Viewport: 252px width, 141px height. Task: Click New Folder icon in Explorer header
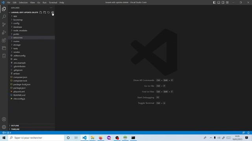click(x=44, y=12)
